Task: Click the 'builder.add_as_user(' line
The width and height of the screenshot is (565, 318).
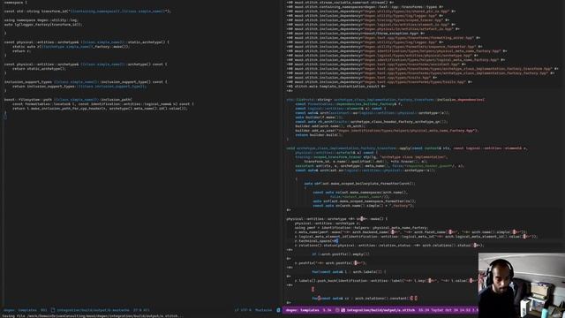Action: 387,131
